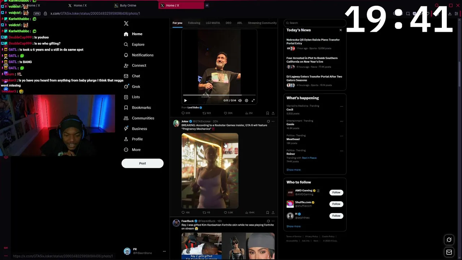The width and height of the screenshot is (462, 260).
Task: Open the messages envelope drawer
Action: point(449,252)
